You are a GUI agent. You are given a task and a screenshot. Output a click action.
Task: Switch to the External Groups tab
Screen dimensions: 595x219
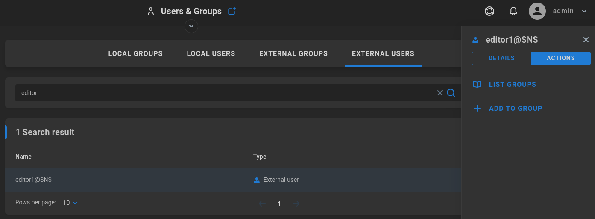(293, 54)
